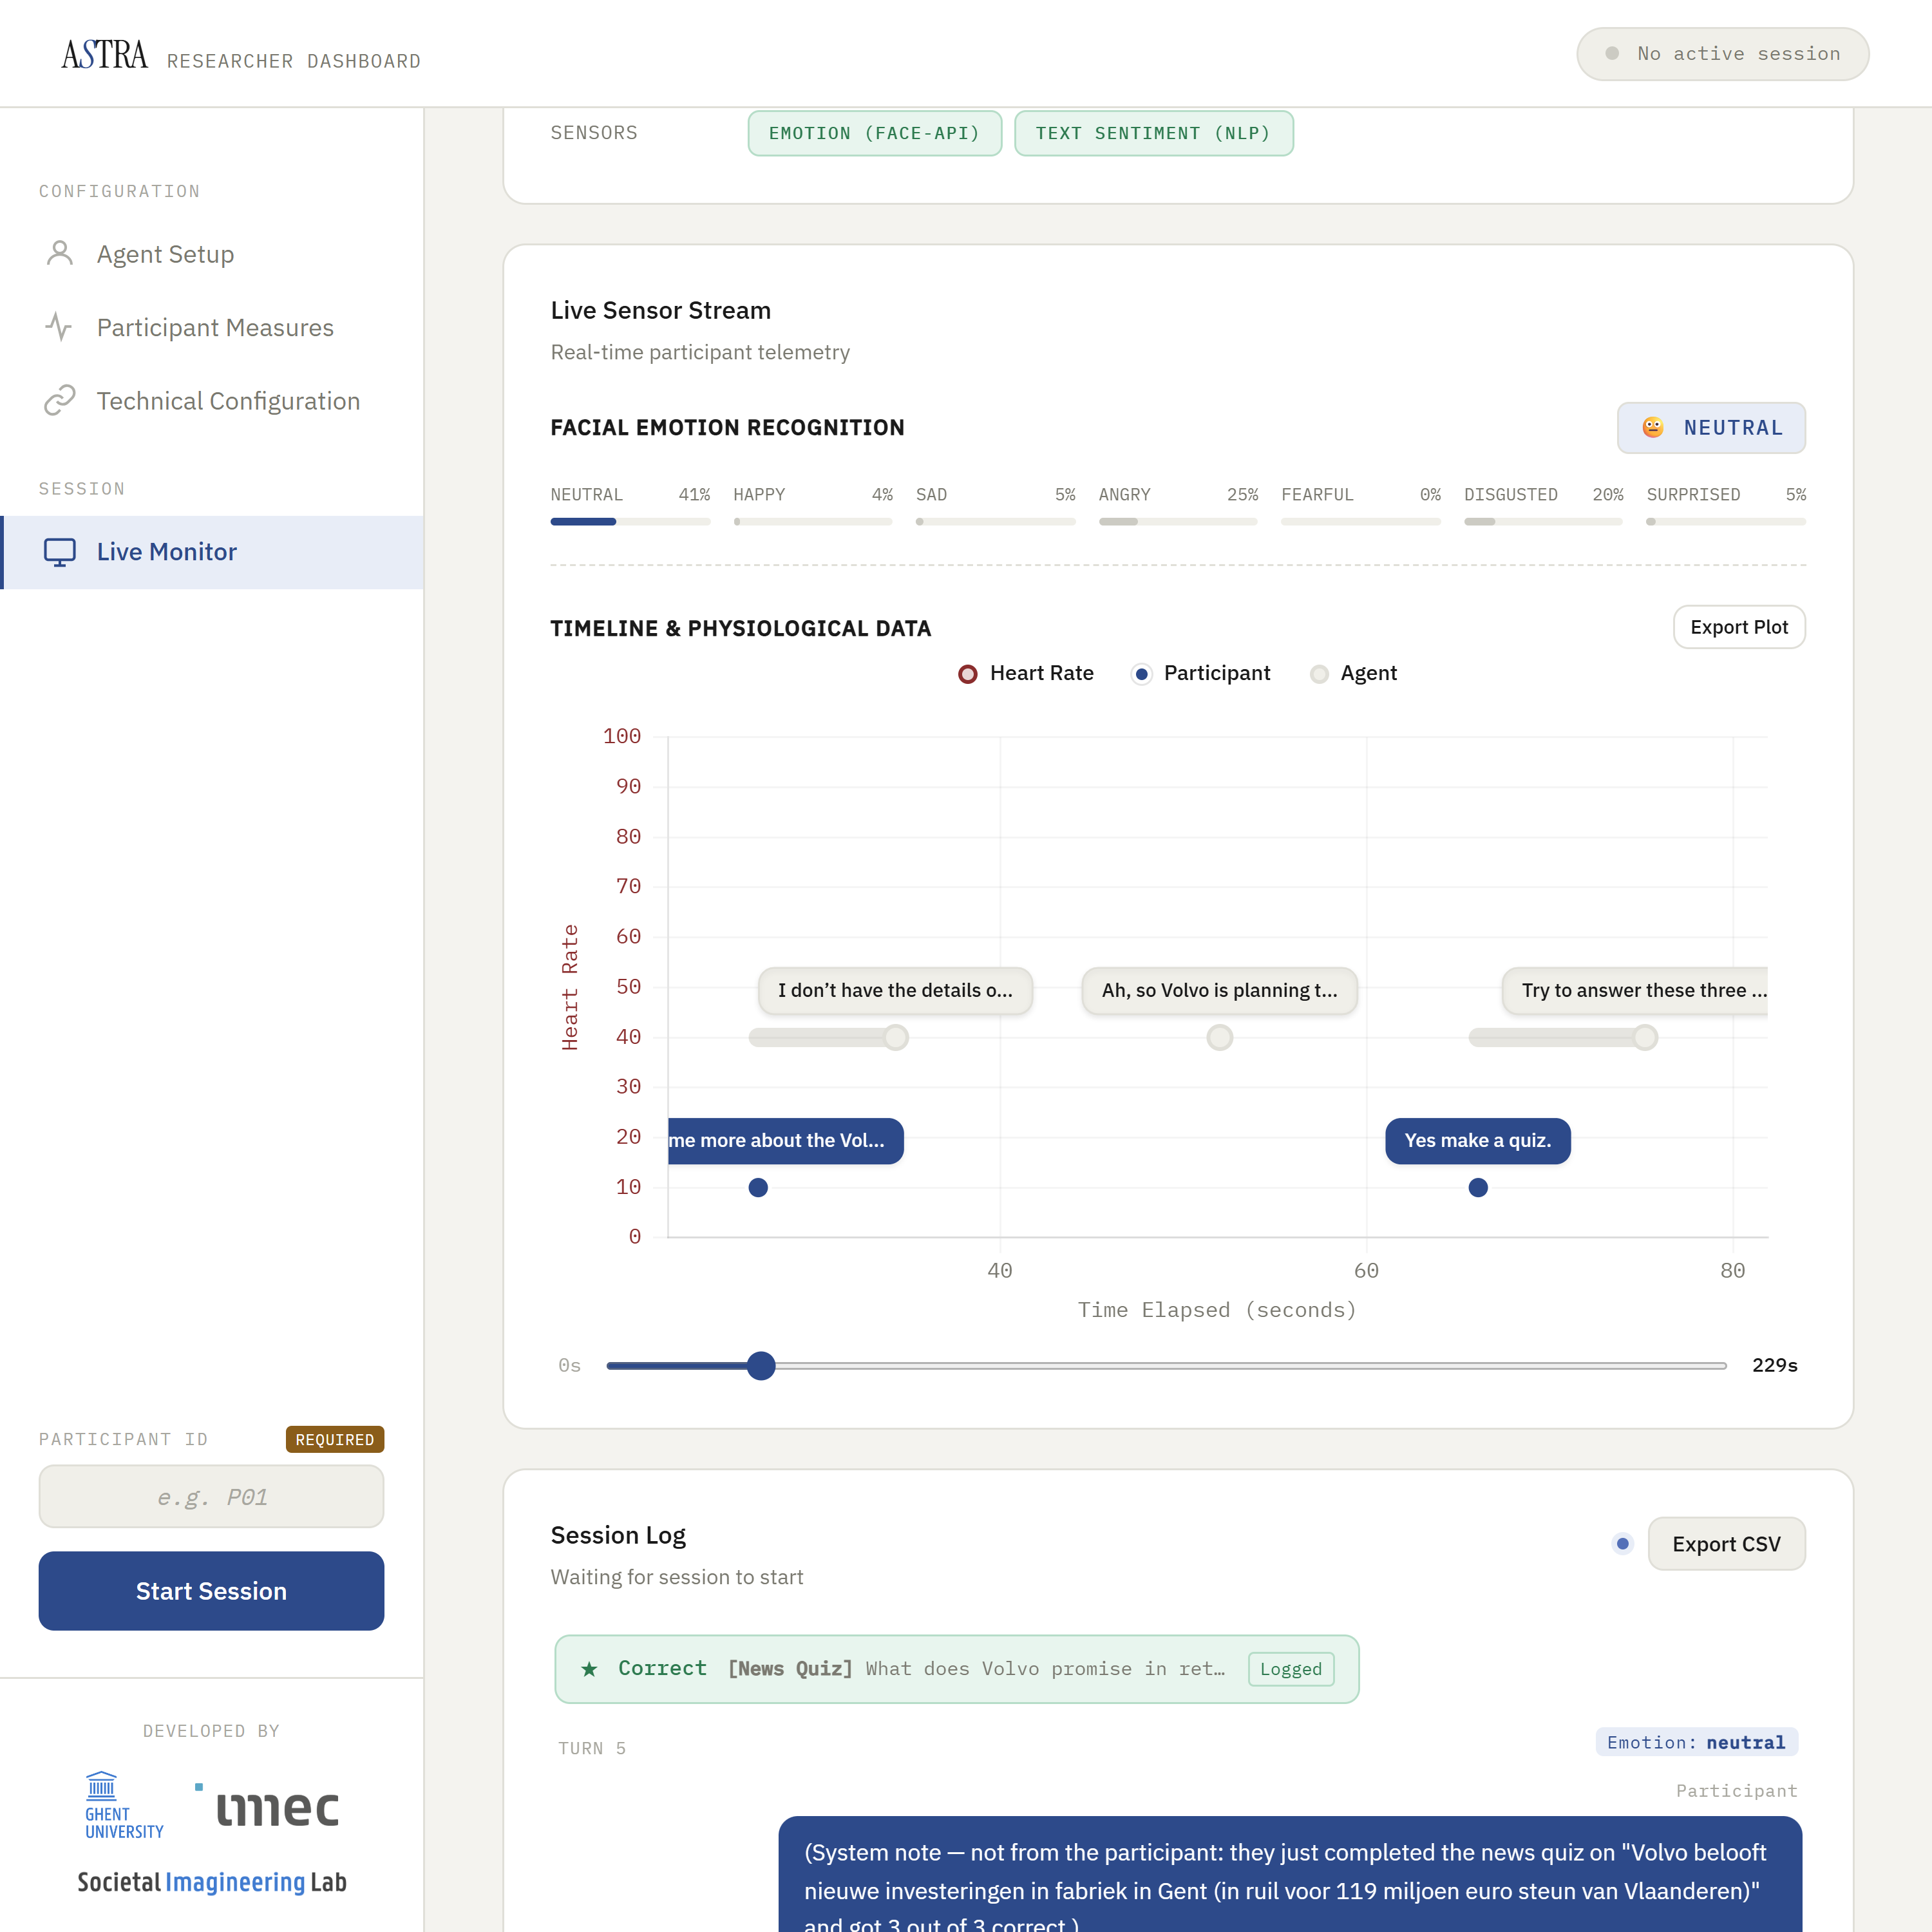Click the System note participant message bubble
Viewport: 1932px width, 1932px height.
click(1290, 1874)
